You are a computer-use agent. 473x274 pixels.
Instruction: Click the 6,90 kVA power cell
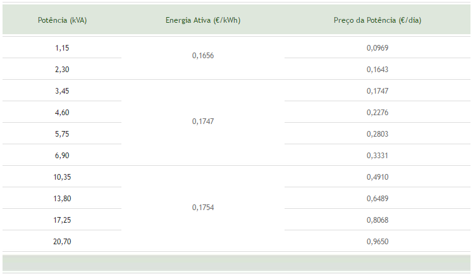click(x=62, y=156)
